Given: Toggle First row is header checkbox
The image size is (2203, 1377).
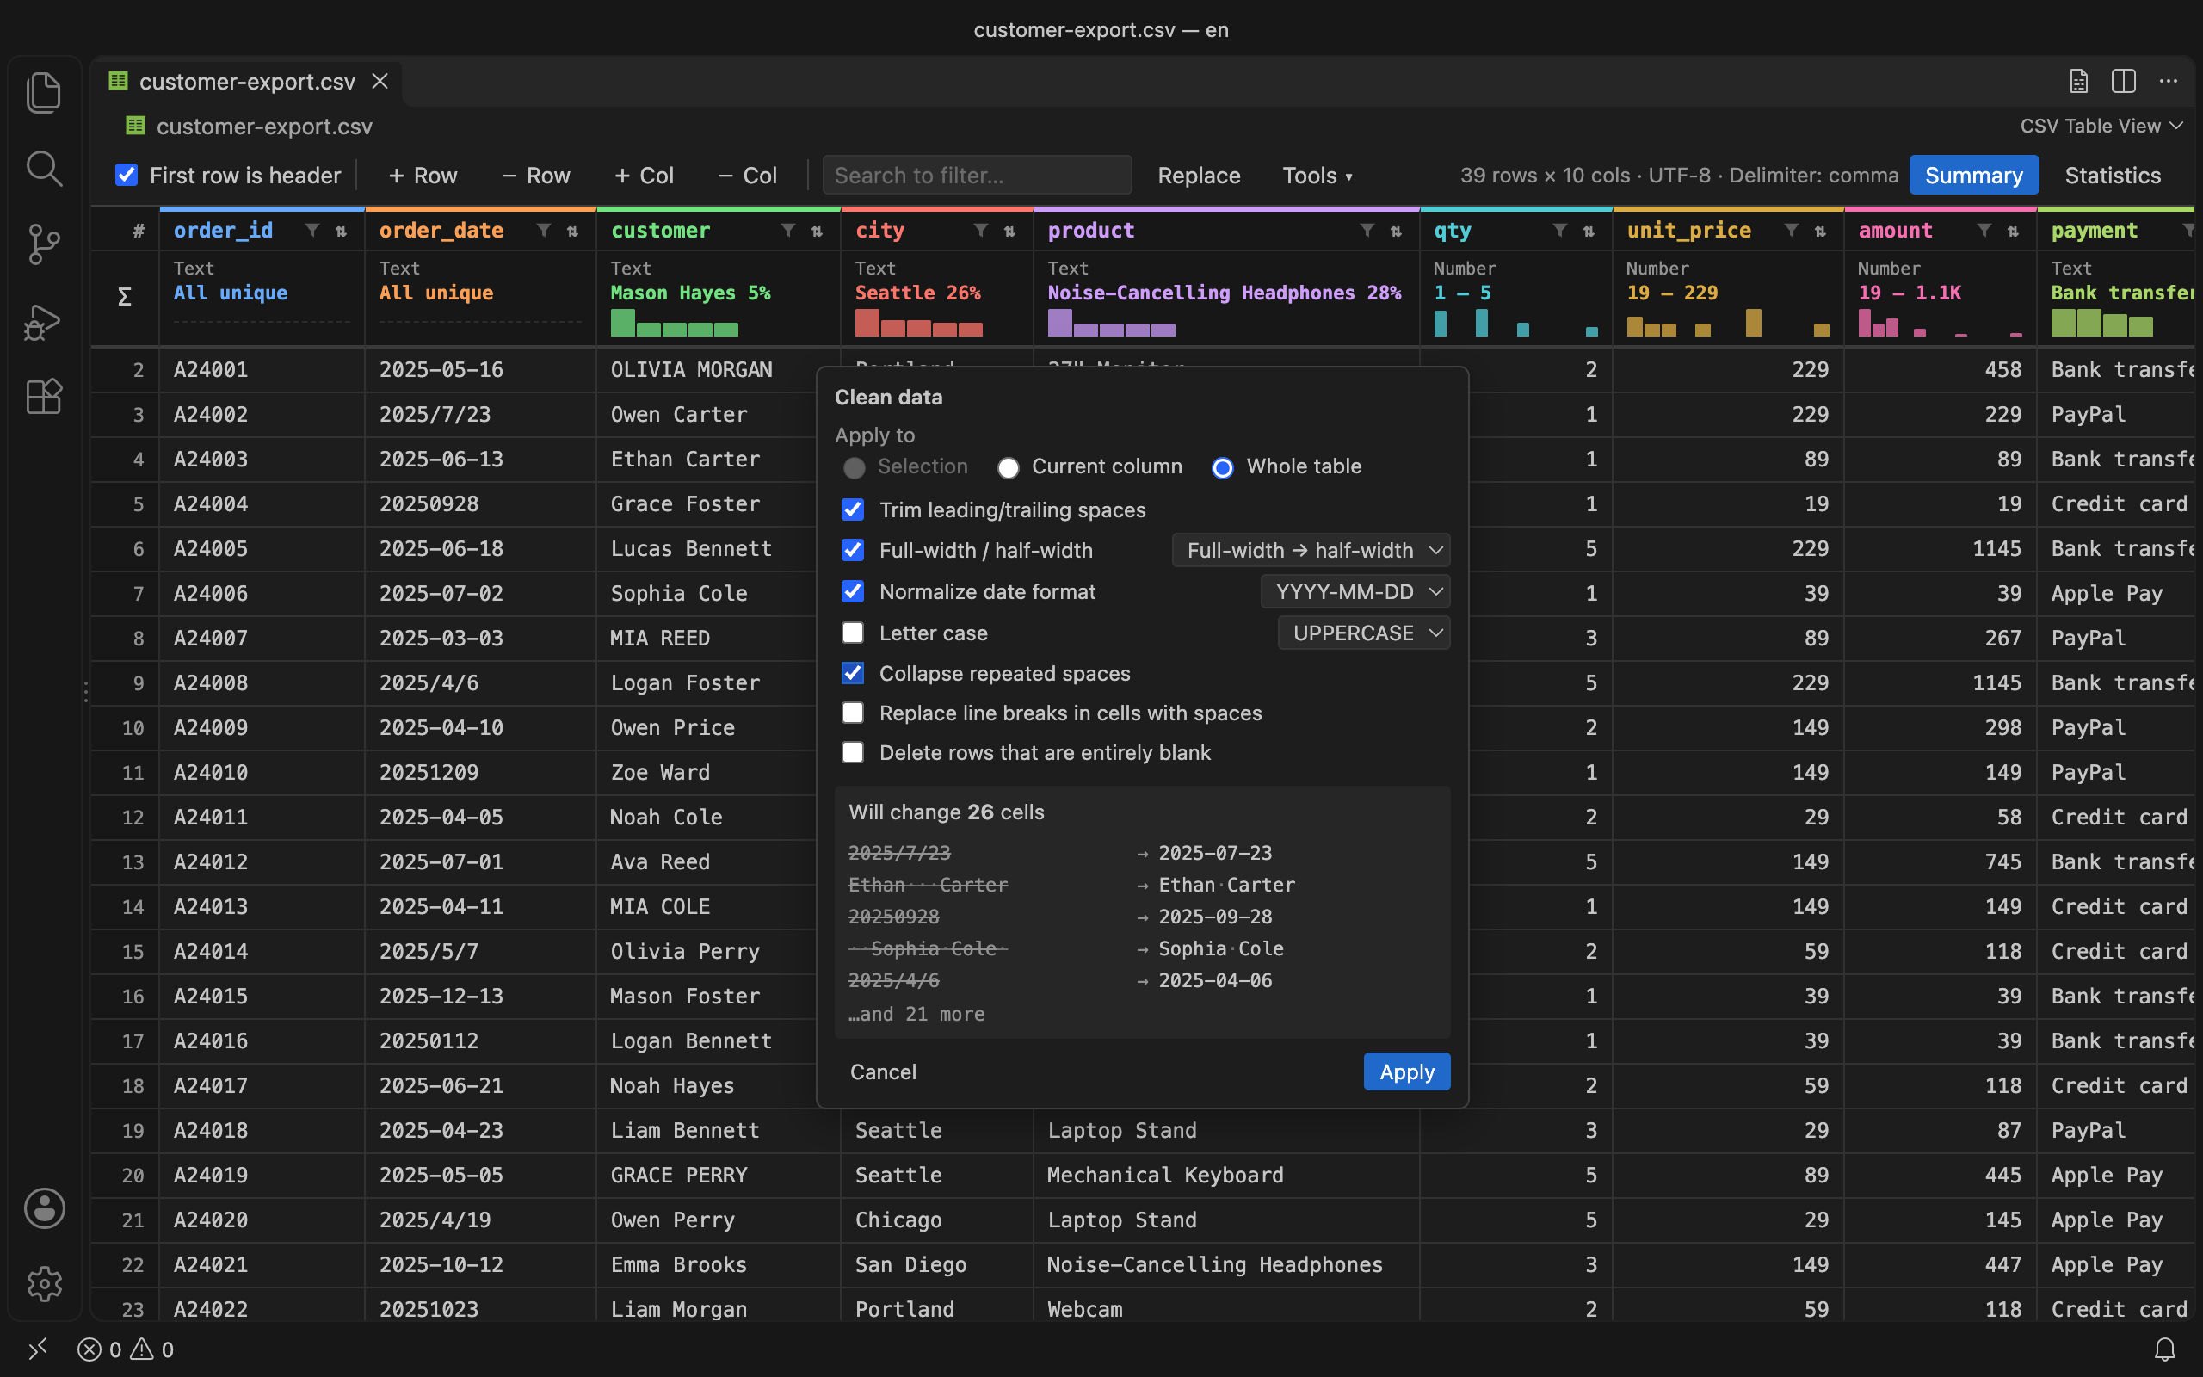Looking at the screenshot, I should pos(127,175).
